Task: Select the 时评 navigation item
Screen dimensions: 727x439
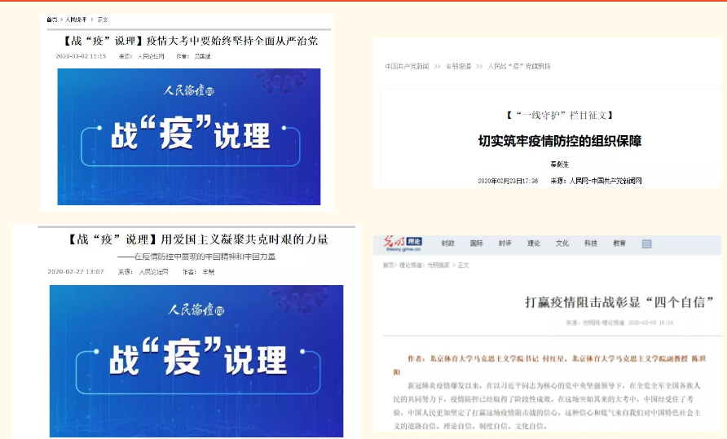Action: (x=504, y=244)
